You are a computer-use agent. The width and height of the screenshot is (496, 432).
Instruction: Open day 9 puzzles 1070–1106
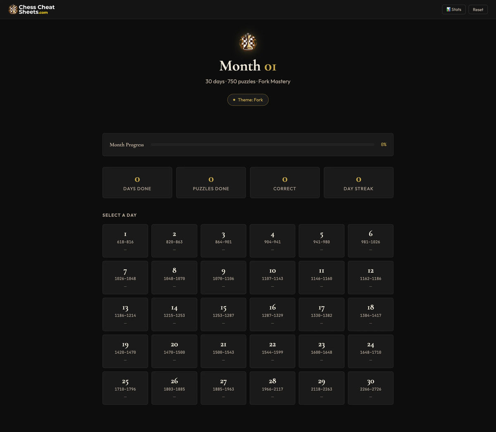[223, 278]
